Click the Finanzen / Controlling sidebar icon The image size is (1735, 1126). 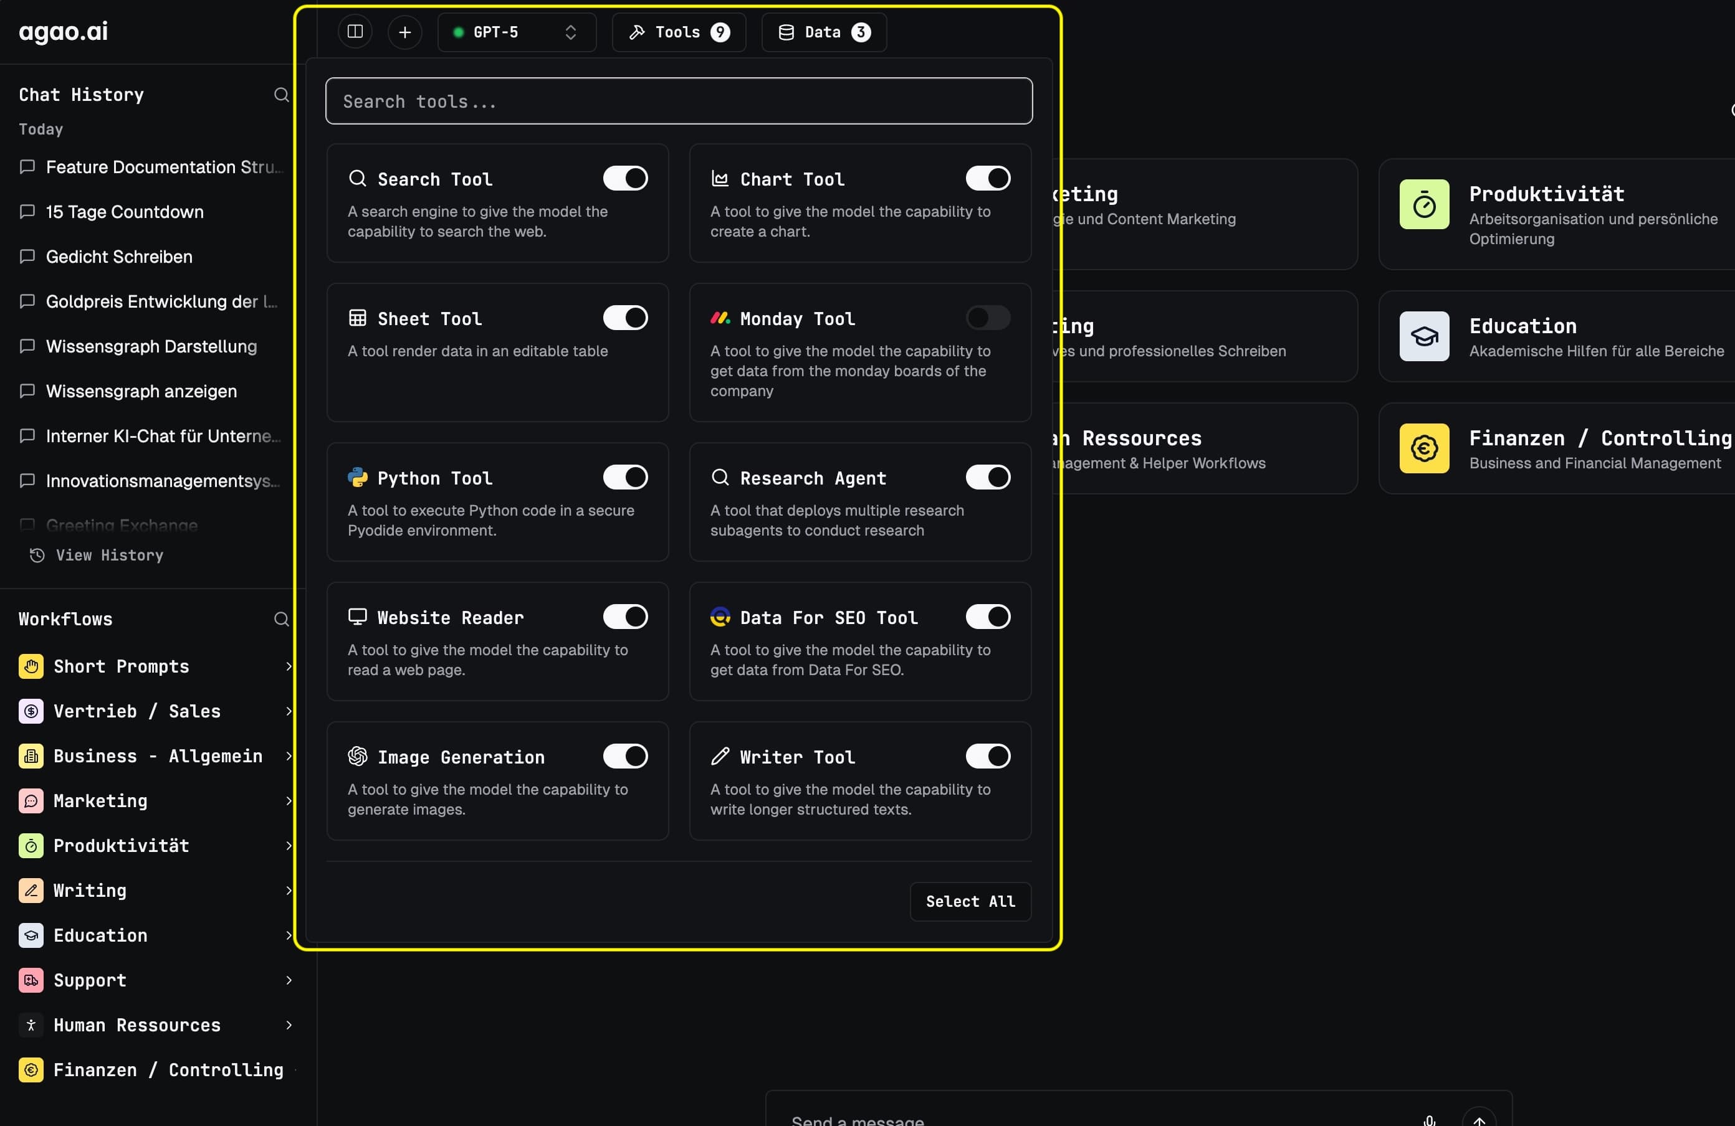point(31,1069)
